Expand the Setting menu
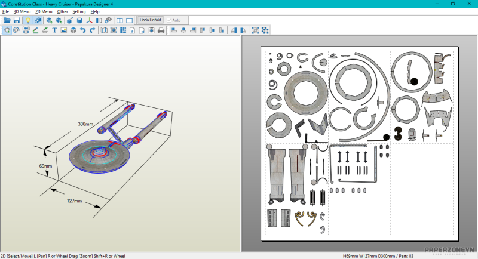 (x=79, y=11)
